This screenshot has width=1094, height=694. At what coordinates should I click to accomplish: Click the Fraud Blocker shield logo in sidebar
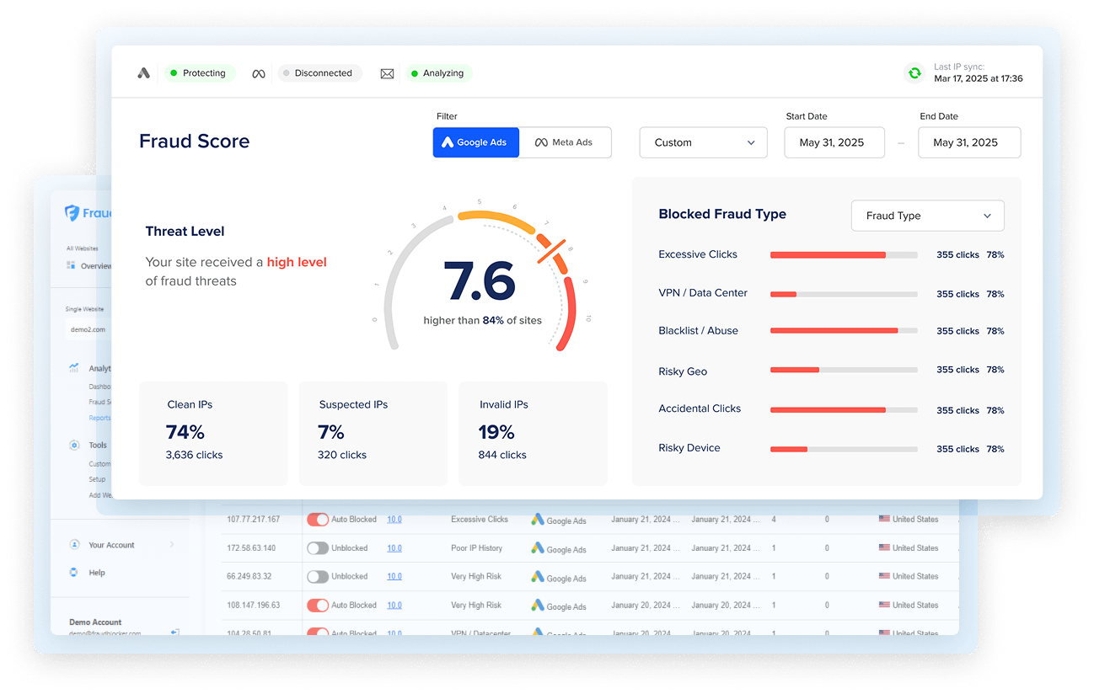click(x=72, y=213)
